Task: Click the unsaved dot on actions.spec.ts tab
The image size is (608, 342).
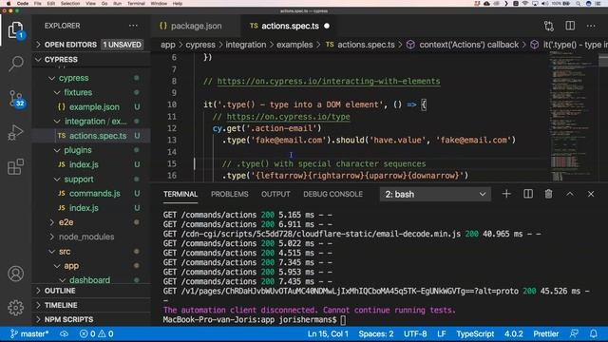Action: coord(327,26)
